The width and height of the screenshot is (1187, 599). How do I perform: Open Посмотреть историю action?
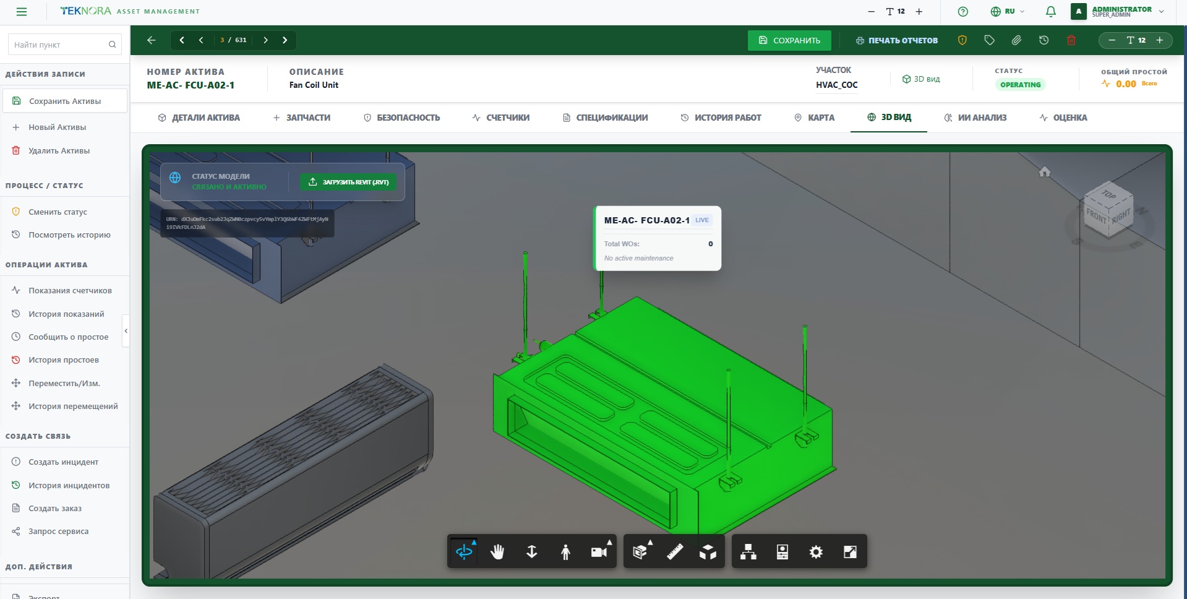(x=64, y=235)
